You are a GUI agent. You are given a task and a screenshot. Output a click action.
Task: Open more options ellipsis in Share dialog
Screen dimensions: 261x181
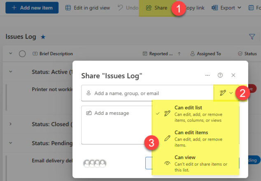207,75
